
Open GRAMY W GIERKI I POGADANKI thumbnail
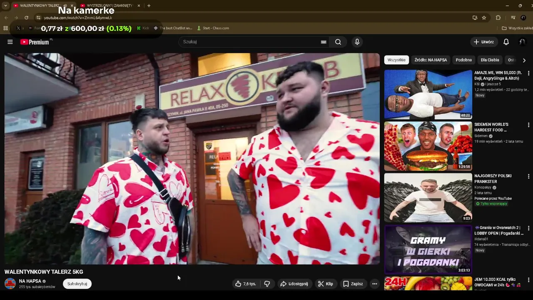click(x=428, y=249)
